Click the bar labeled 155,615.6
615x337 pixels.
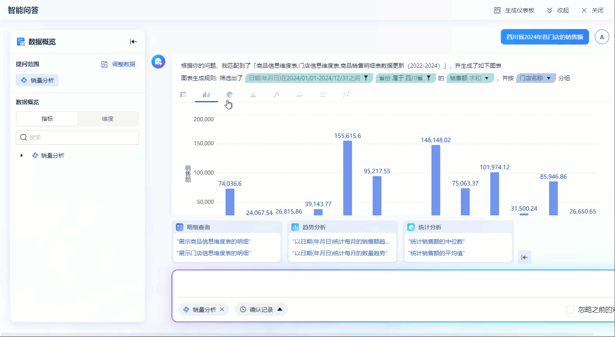pyautogui.click(x=348, y=178)
